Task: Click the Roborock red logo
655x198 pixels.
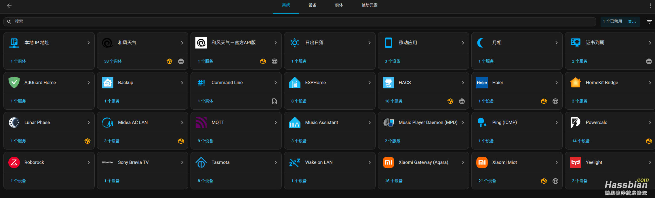Action: [14, 162]
